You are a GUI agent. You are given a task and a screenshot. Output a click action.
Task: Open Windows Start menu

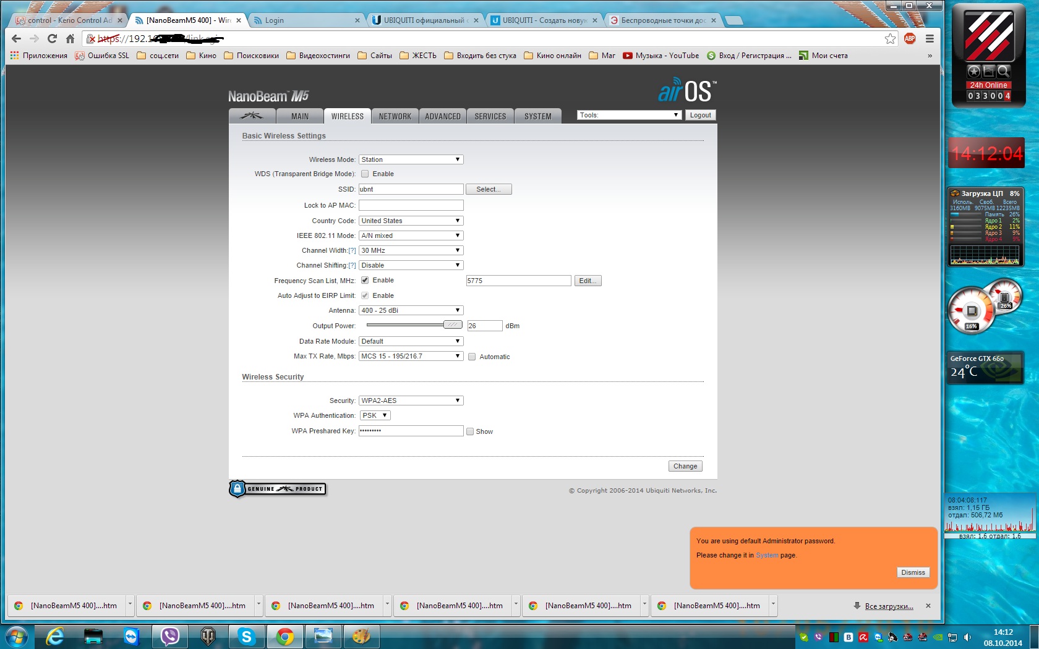[x=15, y=636]
